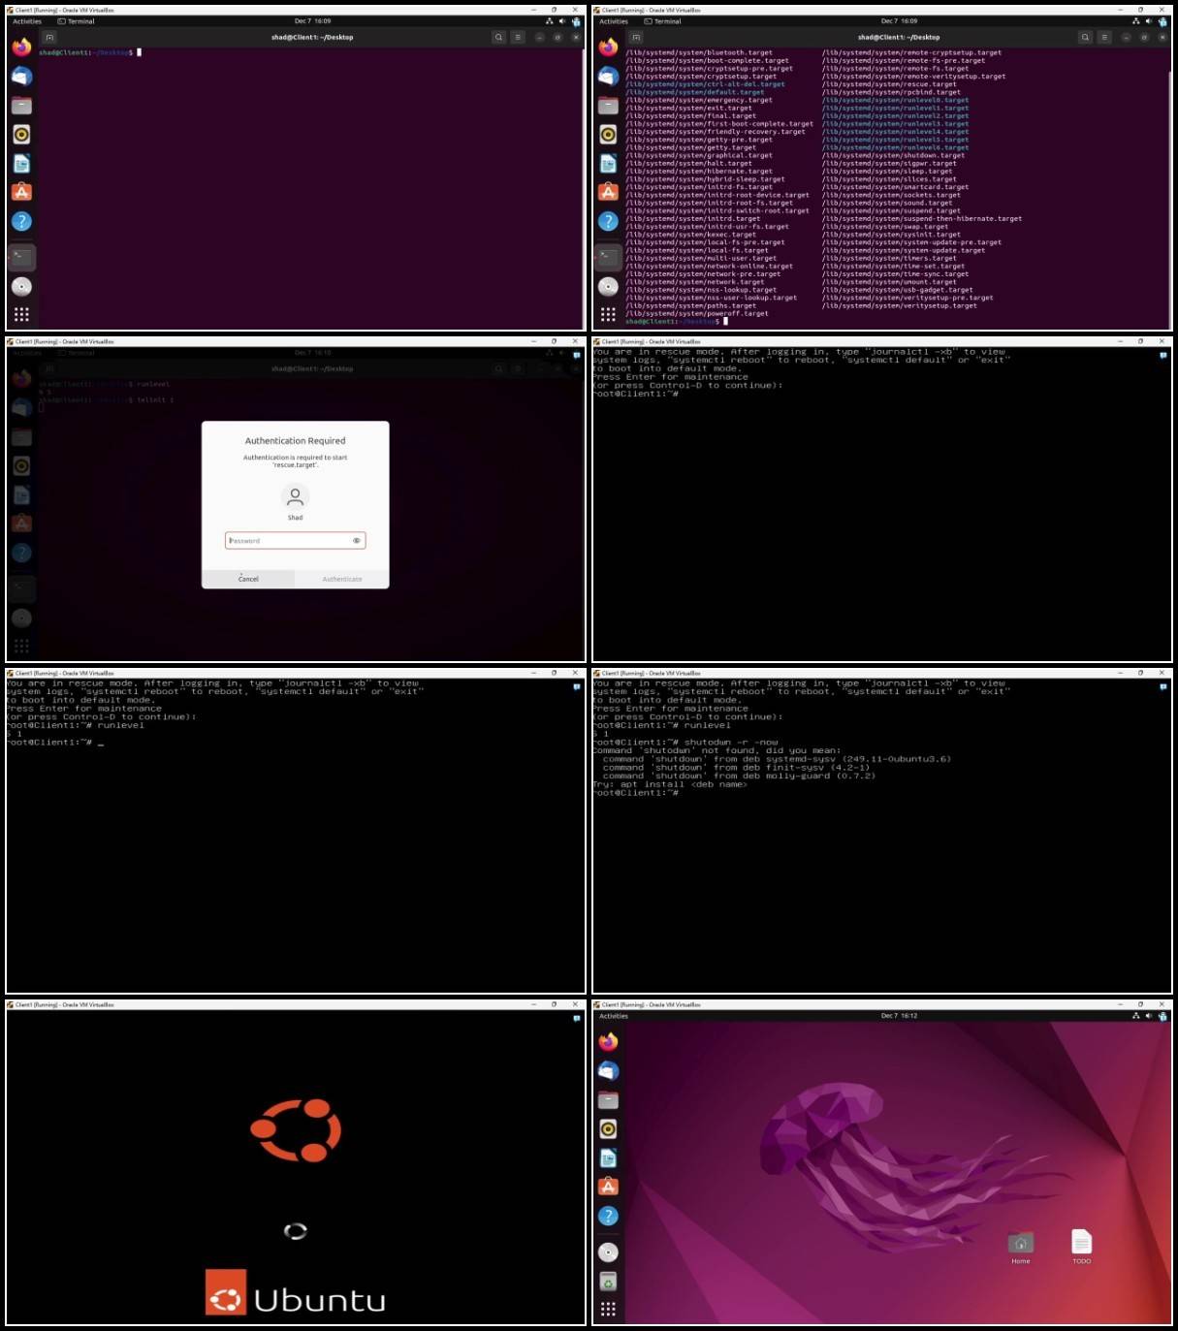The height and width of the screenshot is (1331, 1178).
Task: Open the Dec 7 16:12 clock on jellyfish desktop
Action: [899, 1016]
